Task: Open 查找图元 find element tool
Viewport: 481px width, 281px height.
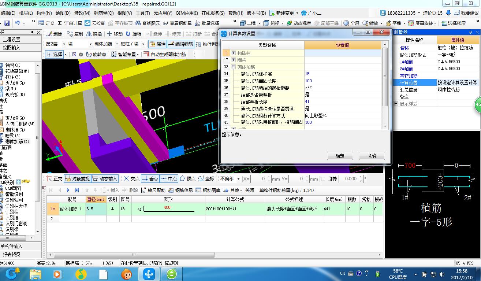Action: click(148, 23)
